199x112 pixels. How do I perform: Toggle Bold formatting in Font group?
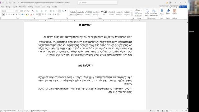[3, 15]
